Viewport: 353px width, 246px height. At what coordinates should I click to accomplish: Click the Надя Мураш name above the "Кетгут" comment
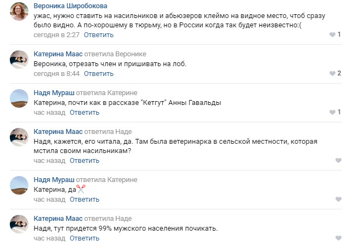pyautogui.click(x=54, y=92)
